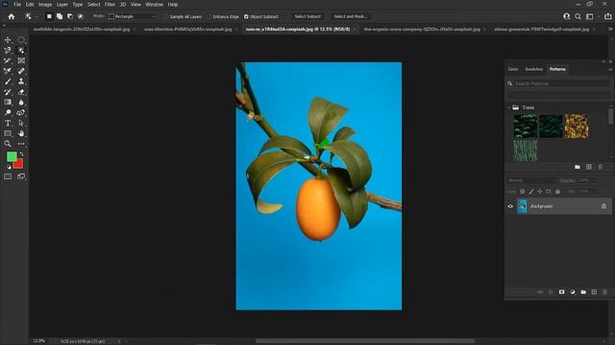The width and height of the screenshot is (615, 345).
Task: Select the Zoom tool
Action: (8, 144)
